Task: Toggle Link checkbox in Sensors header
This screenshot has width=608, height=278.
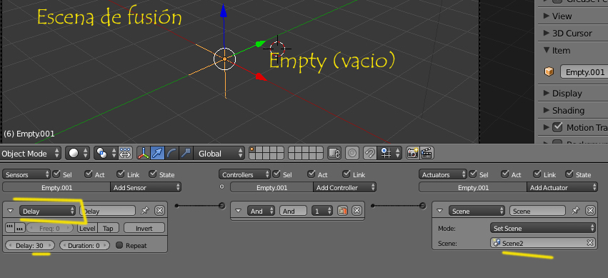Action: 121,174
